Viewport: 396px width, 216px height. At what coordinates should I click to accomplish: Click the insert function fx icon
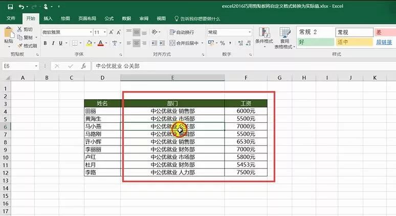[x=82, y=66]
